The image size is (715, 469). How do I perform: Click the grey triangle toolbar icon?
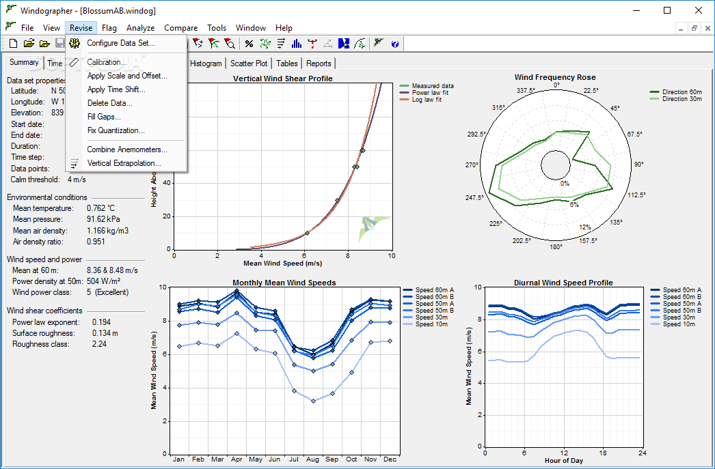click(328, 44)
